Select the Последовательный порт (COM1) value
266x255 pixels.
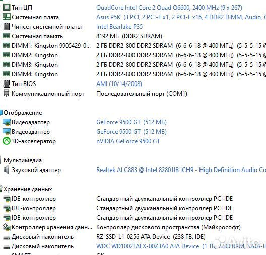tap(142, 94)
